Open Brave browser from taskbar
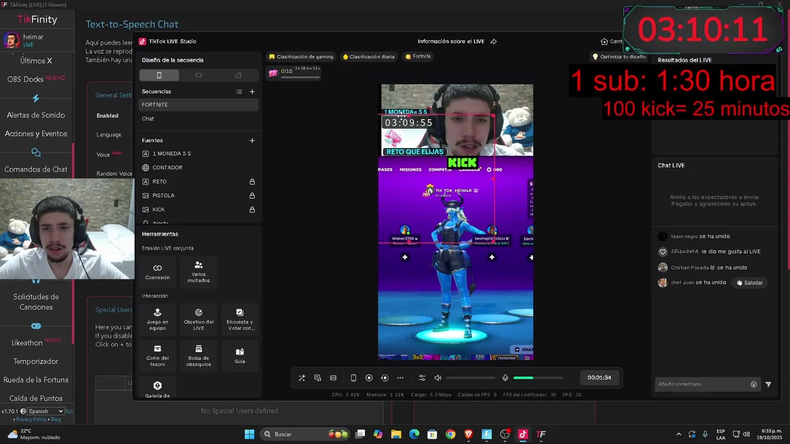Image resolution: width=790 pixels, height=444 pixels. point(468,434)
